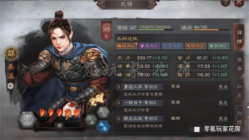The height and width of the screenshot is (140, 249).
Task: Switch to the 加点 attribute points tab
Action: point(239,91)
